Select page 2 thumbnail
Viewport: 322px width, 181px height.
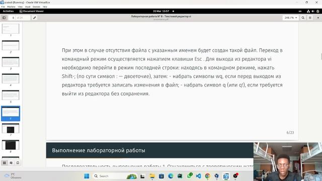click(x=11, y=45)
